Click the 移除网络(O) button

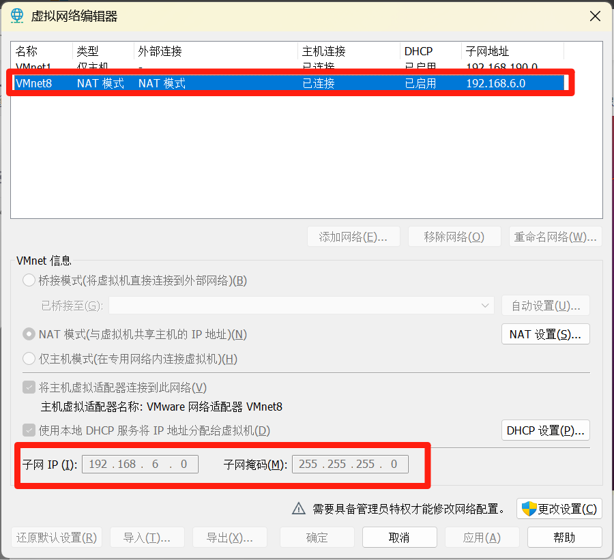pos(454,237)
